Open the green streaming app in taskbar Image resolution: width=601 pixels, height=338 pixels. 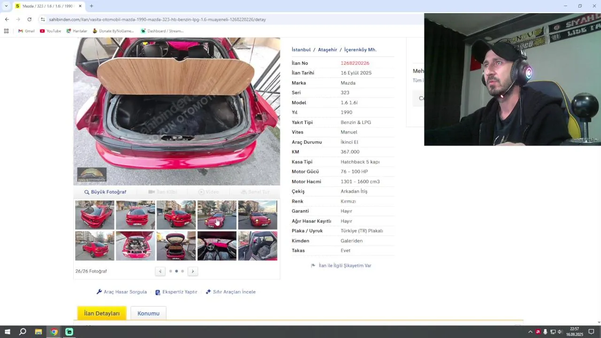(69, 332)
